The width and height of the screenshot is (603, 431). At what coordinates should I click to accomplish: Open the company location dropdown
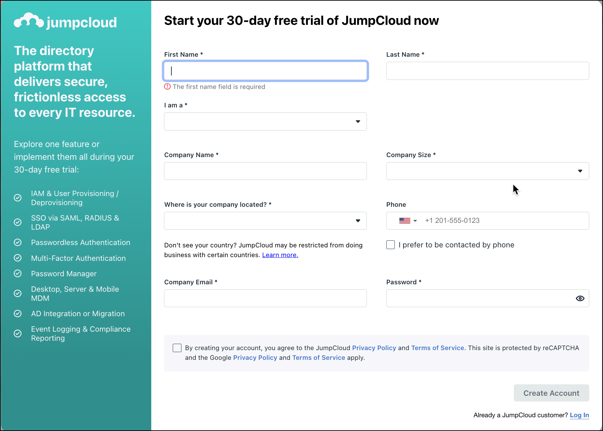(x=358, y=221)
